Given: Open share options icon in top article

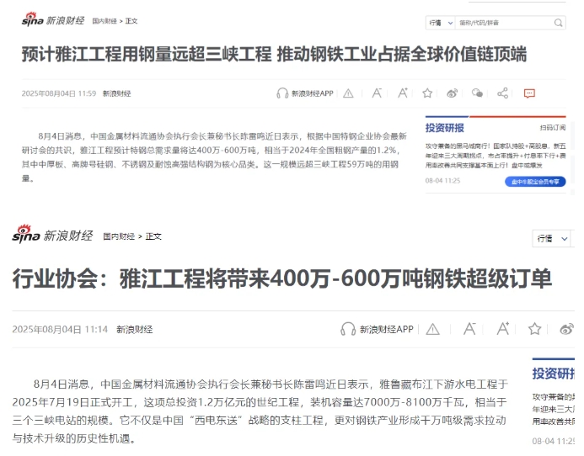Looking at the screenshot, I should pos(503,93).
